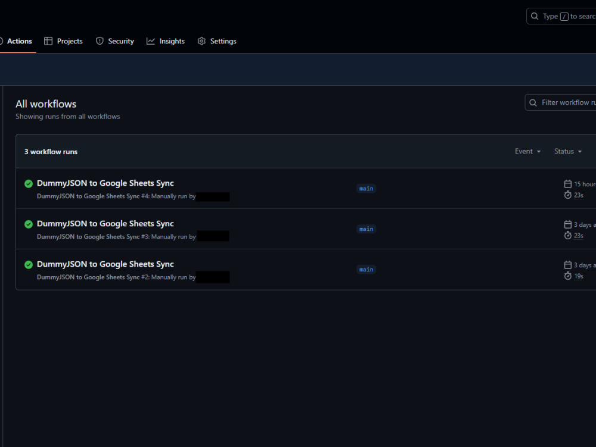Click the 19s duration of run #2
596x447 pixels.
(x=579, y=276)
